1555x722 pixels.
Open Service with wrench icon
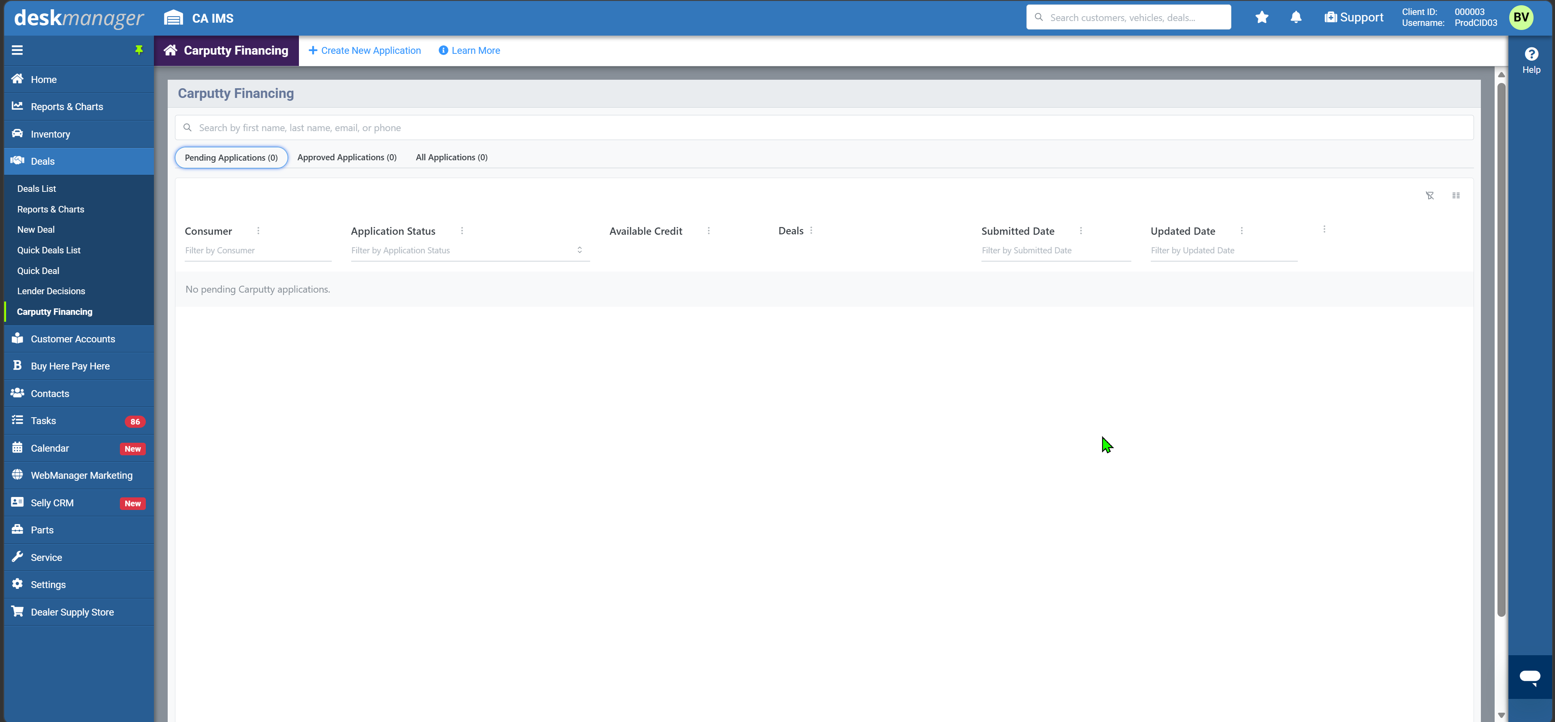79,557
